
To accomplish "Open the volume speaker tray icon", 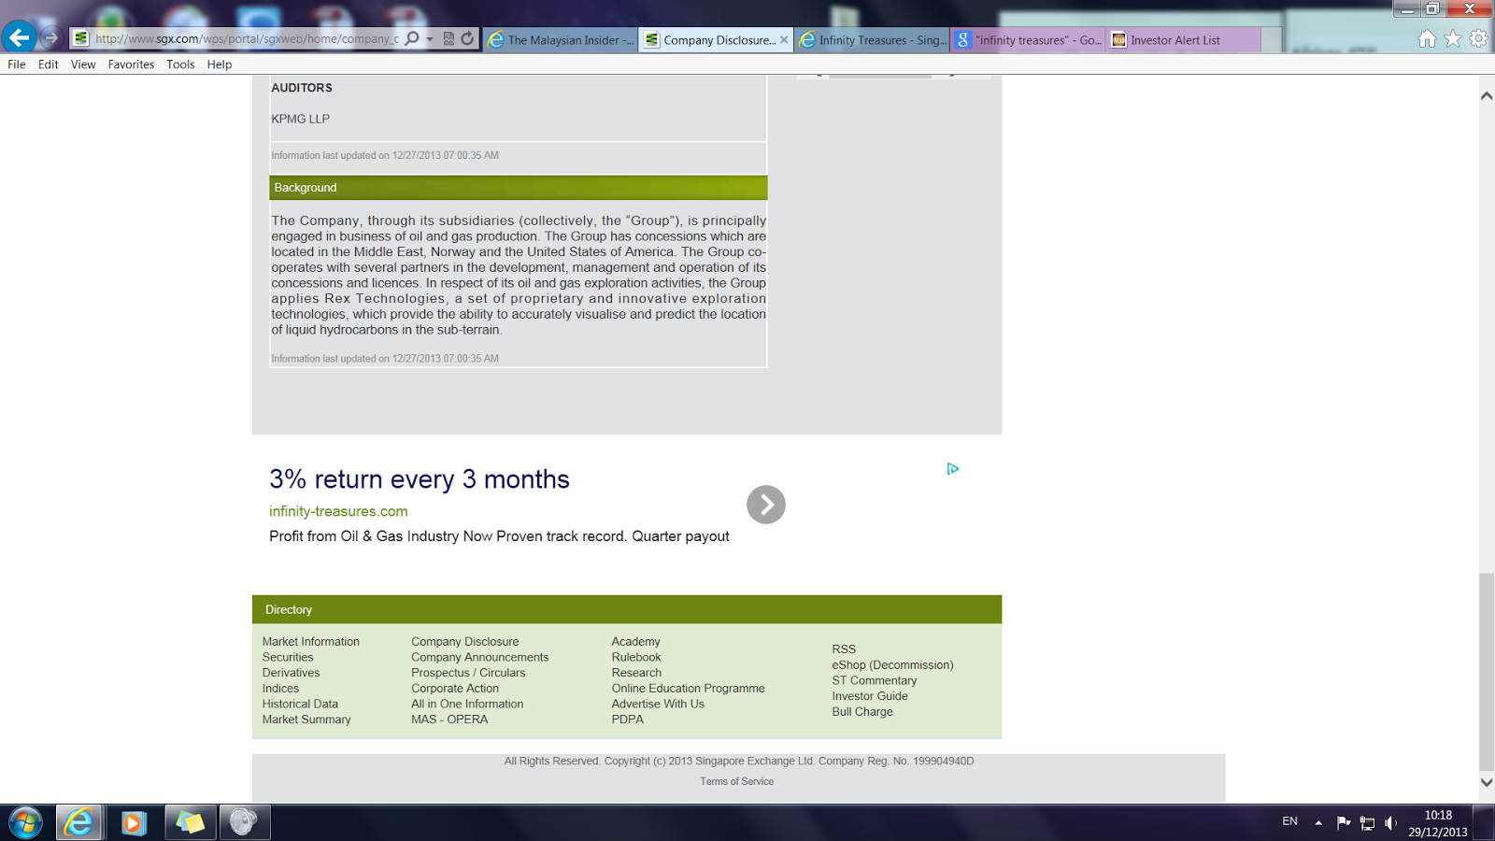I will [1390, 822].
